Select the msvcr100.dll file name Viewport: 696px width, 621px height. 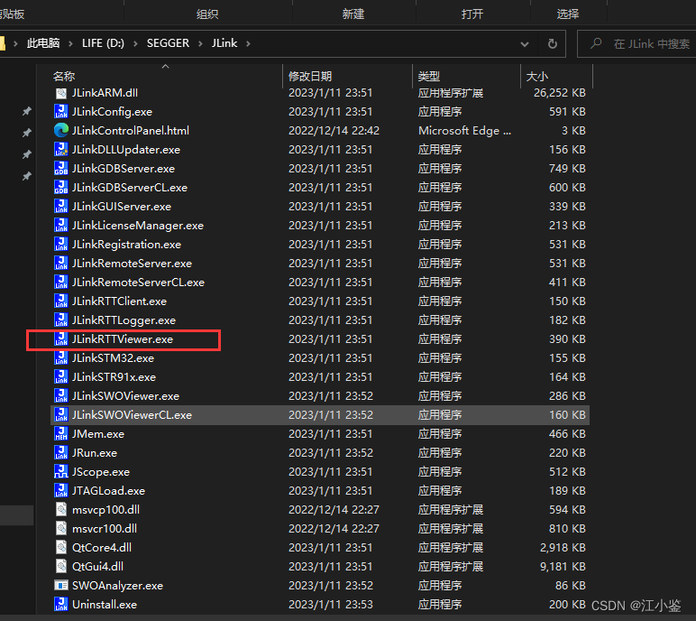pos(105,529)
